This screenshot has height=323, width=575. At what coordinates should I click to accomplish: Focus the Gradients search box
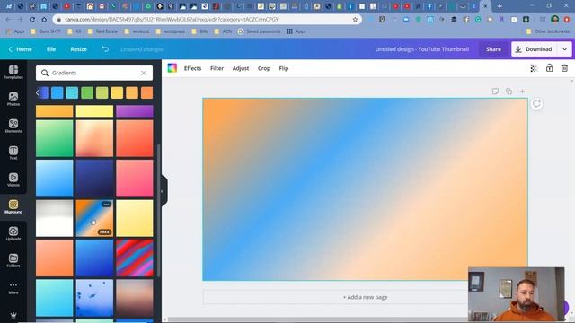[94, 73]
